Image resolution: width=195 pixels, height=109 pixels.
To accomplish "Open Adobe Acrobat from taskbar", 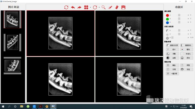I will (x=40, y=106).
